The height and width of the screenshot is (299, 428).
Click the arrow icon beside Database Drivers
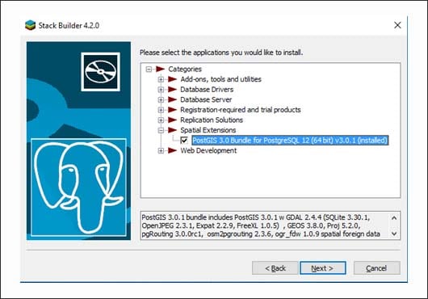click(x=172, y=89)
